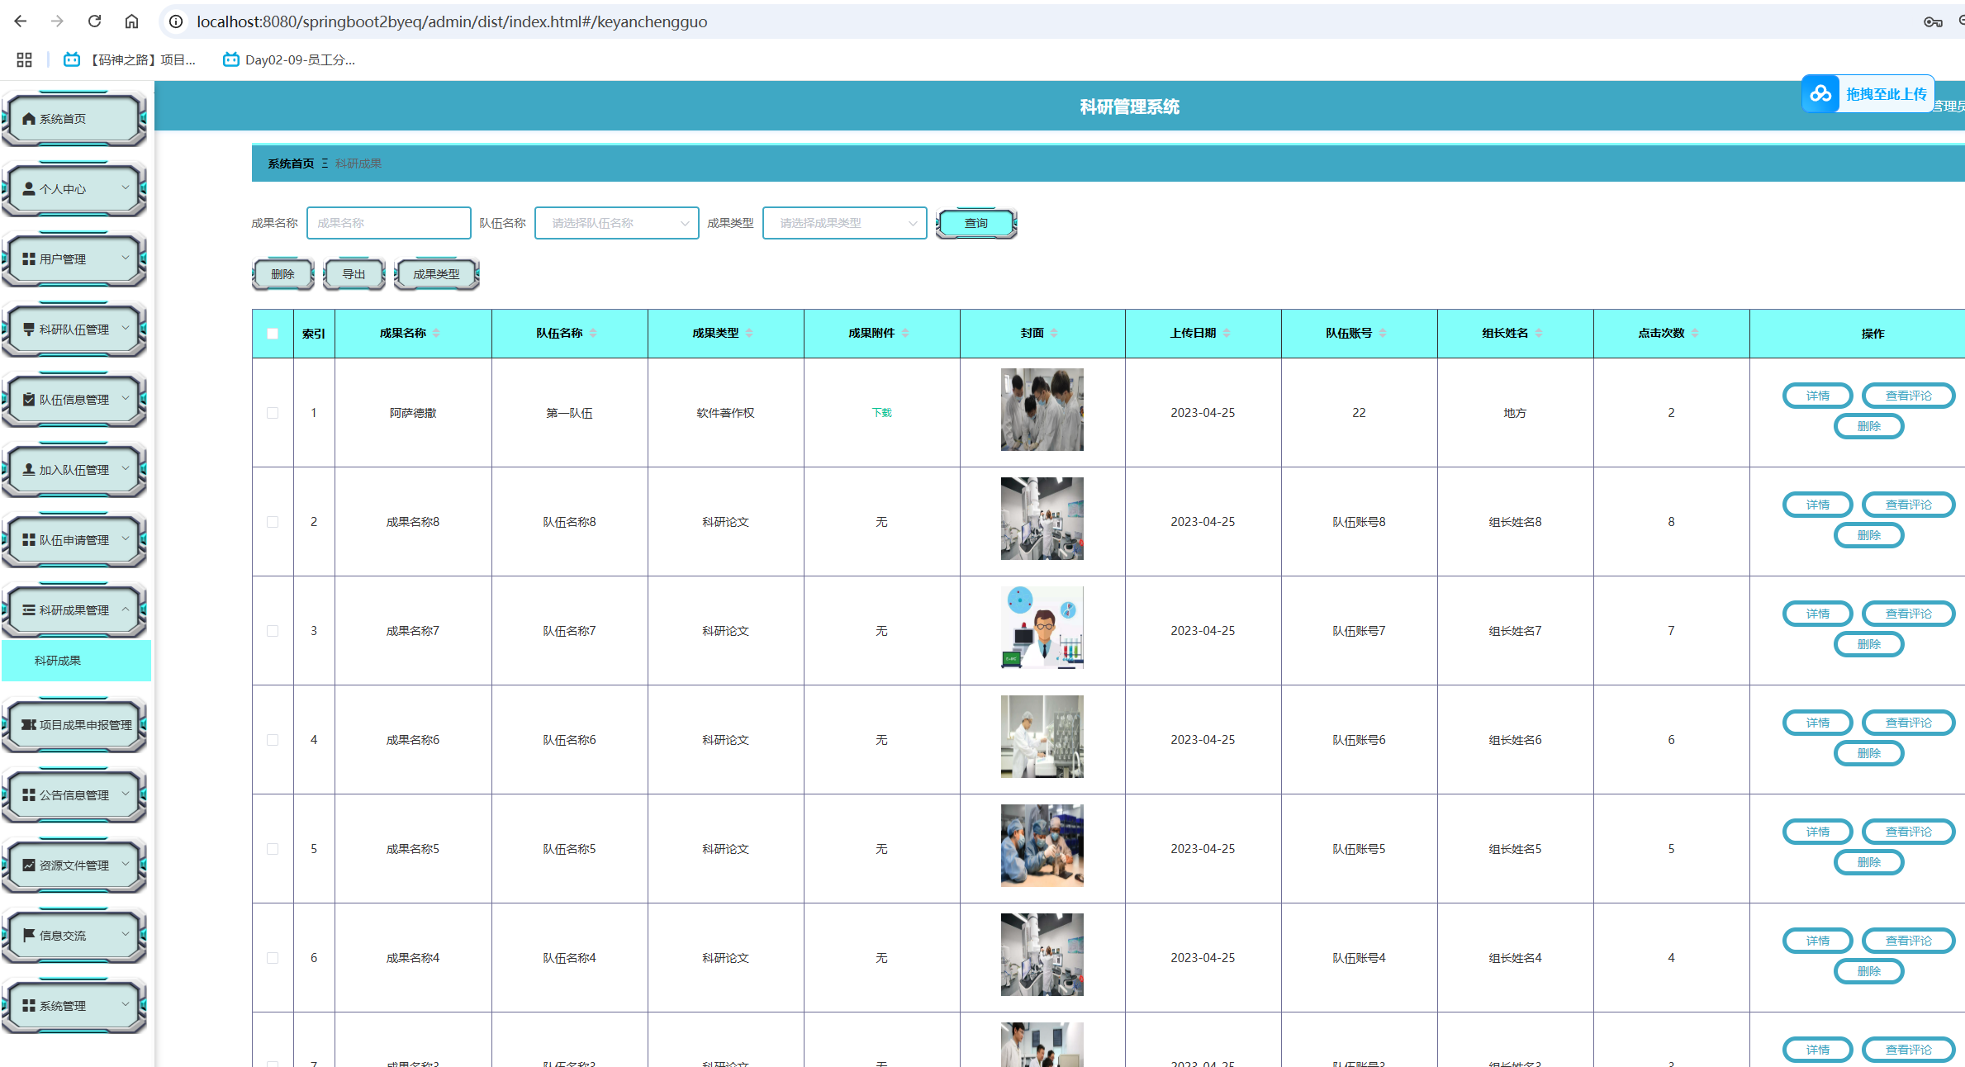Screen dimensions: 1965x1067
Task: Expand the 队伍申请管理 sidebar menu
Action: pos(74,540)
